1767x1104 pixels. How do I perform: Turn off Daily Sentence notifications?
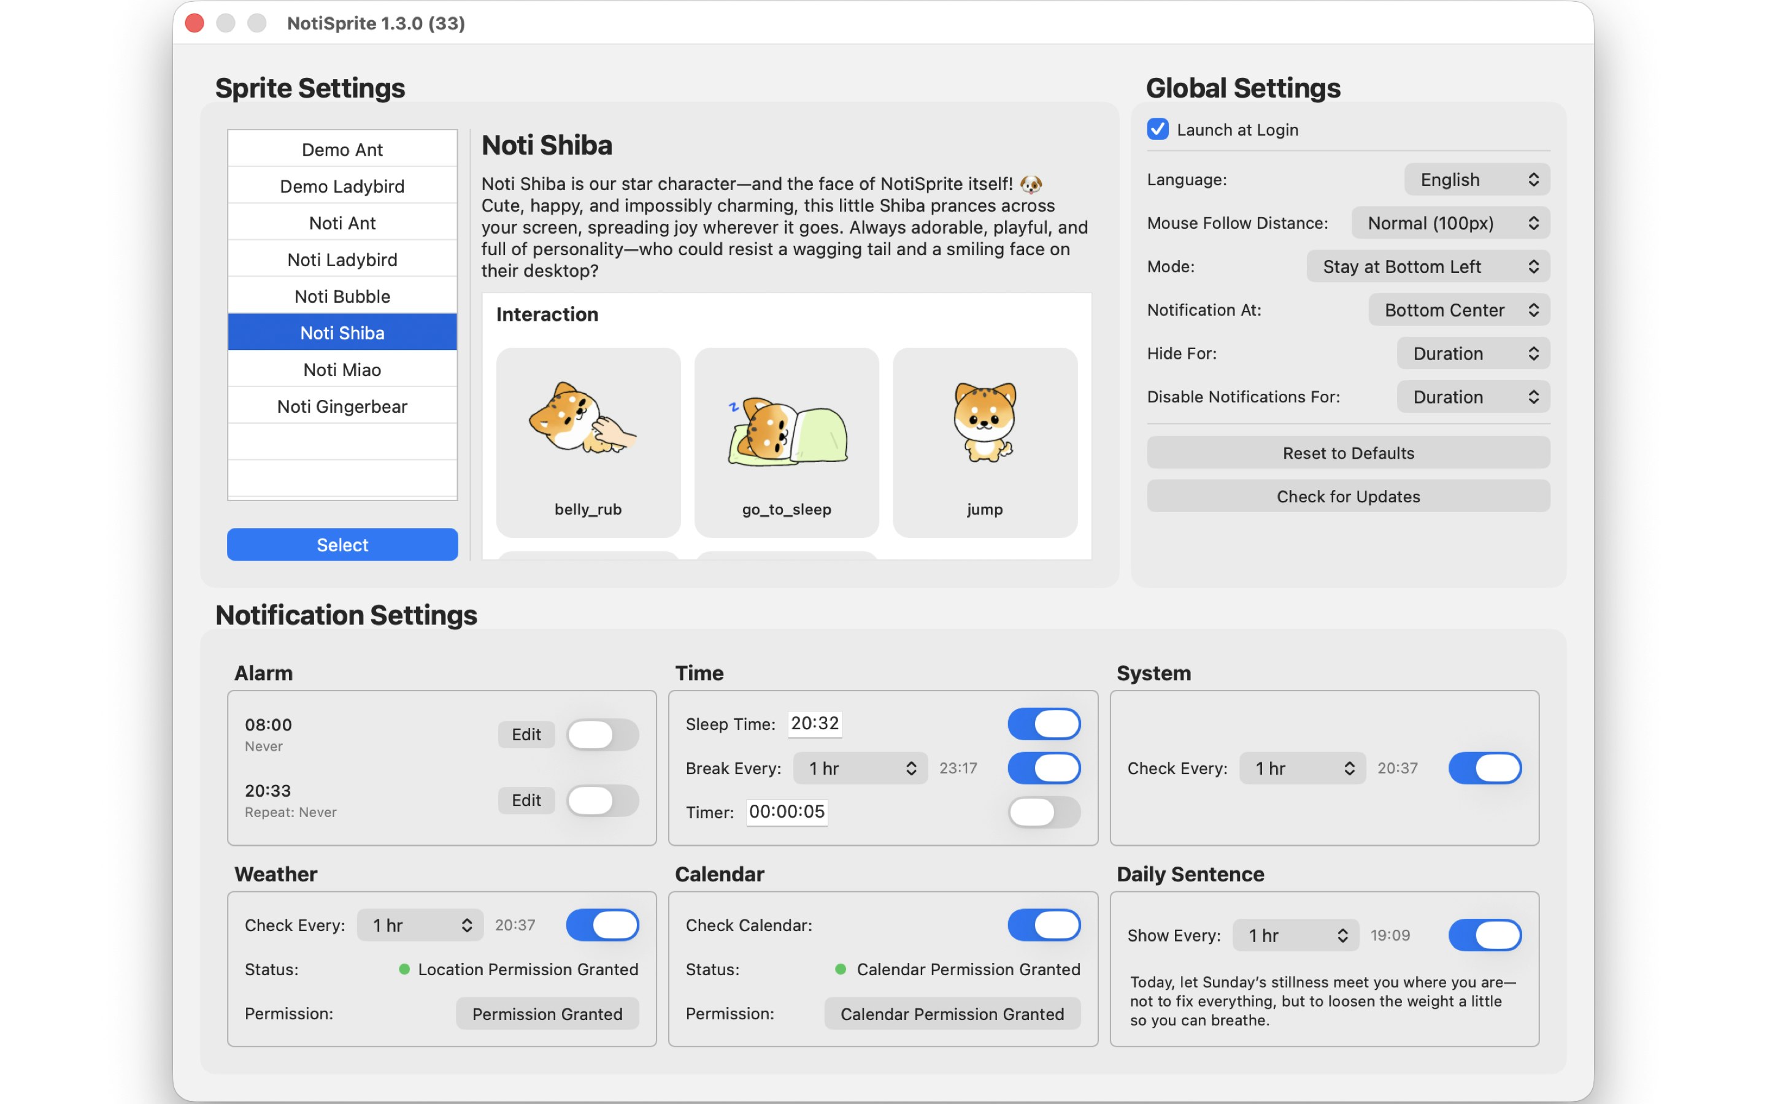(1485, 935)
